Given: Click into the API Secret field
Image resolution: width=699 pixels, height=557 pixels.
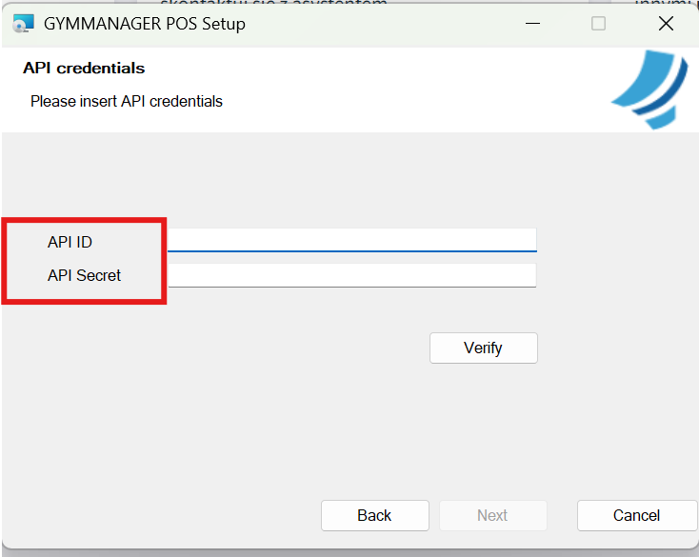Looking at the screenshot, I should coord(352,275).
